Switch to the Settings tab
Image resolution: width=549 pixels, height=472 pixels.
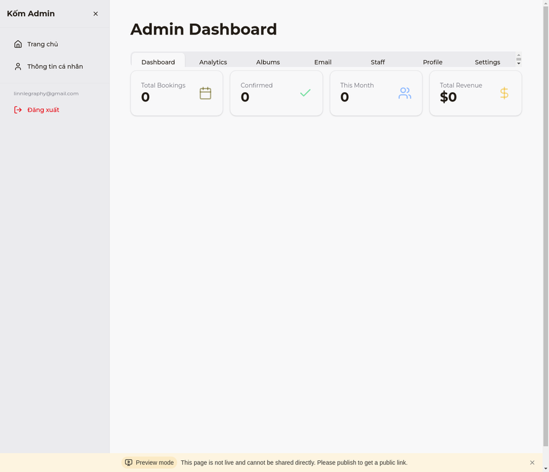(x=487, y=62)
